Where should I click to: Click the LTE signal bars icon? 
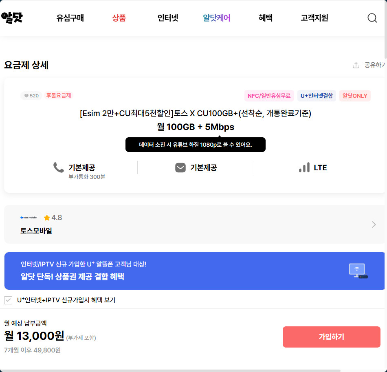pos(304,167)
